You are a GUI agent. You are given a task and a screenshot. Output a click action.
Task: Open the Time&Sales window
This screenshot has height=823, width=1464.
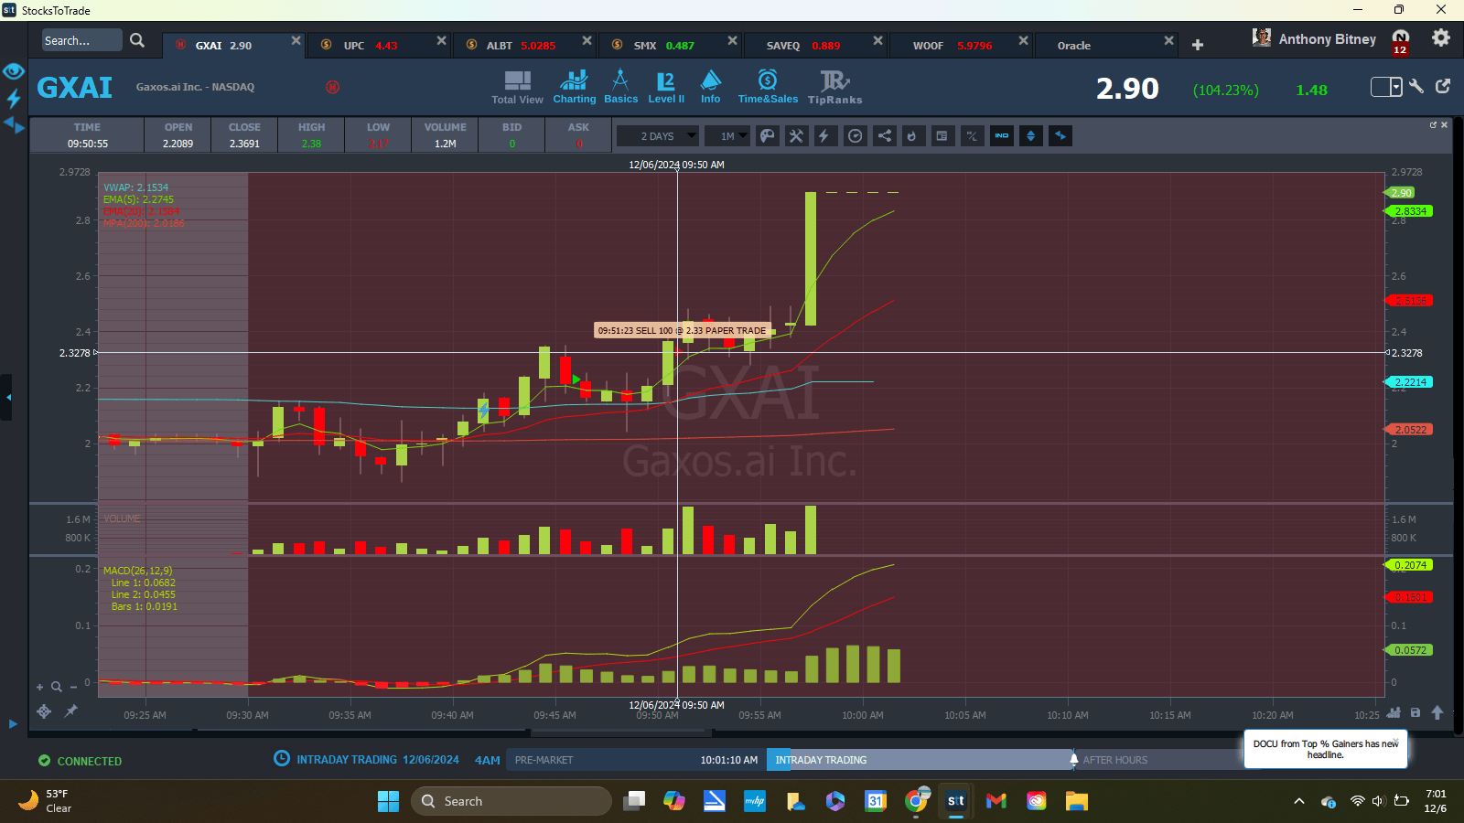click(768, 87)
